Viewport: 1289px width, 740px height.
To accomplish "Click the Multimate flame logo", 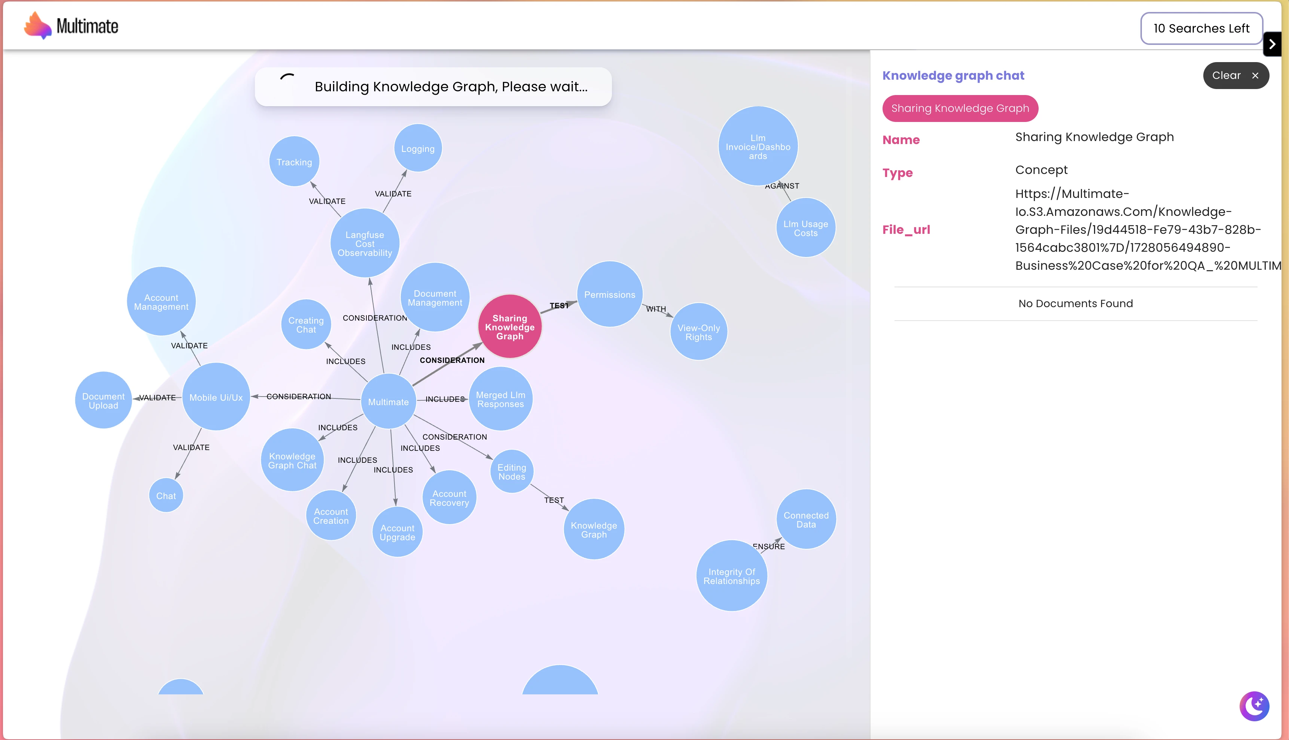I will click(38, 25).
